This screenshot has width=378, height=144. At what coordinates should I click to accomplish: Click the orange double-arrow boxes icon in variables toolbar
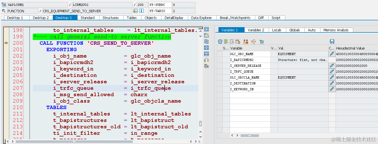pyautogui.click(x=246, y=42)
